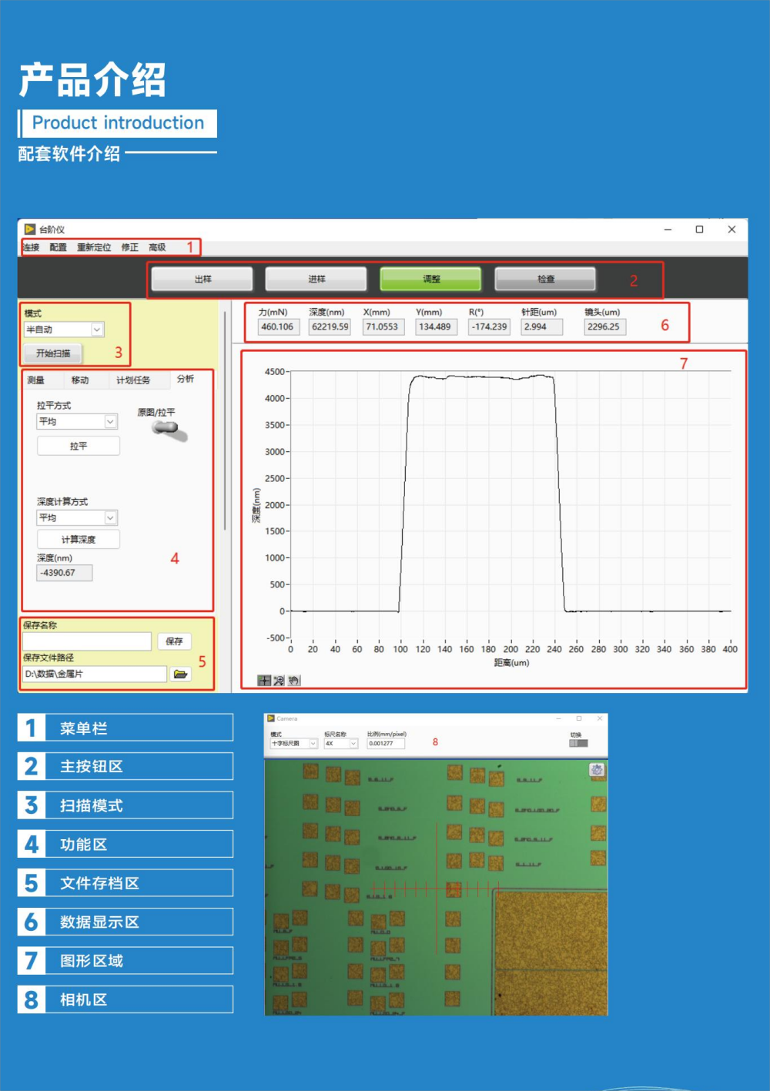
Task: Click the 保存 button
Action: pos(175,641)
